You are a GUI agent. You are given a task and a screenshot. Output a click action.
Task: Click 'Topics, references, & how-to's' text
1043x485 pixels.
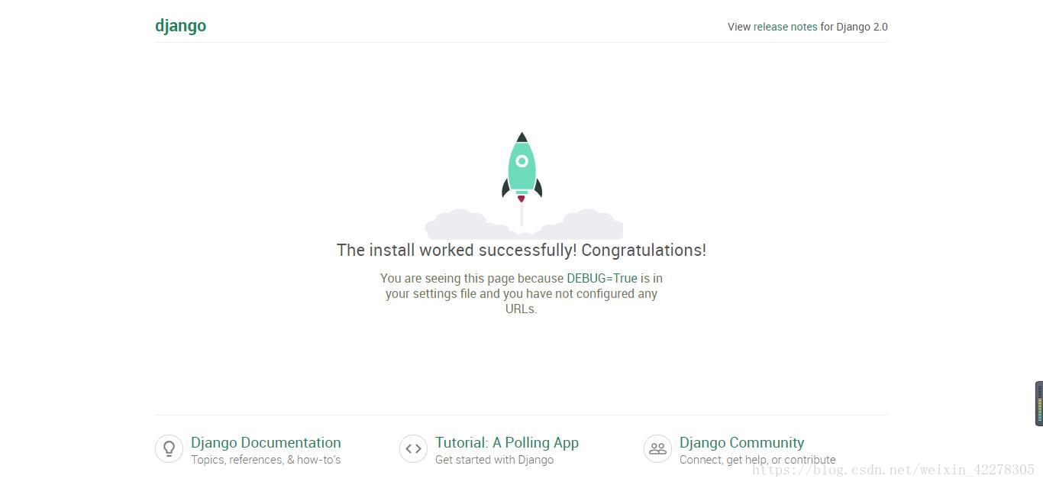click(x=266, y=460)
